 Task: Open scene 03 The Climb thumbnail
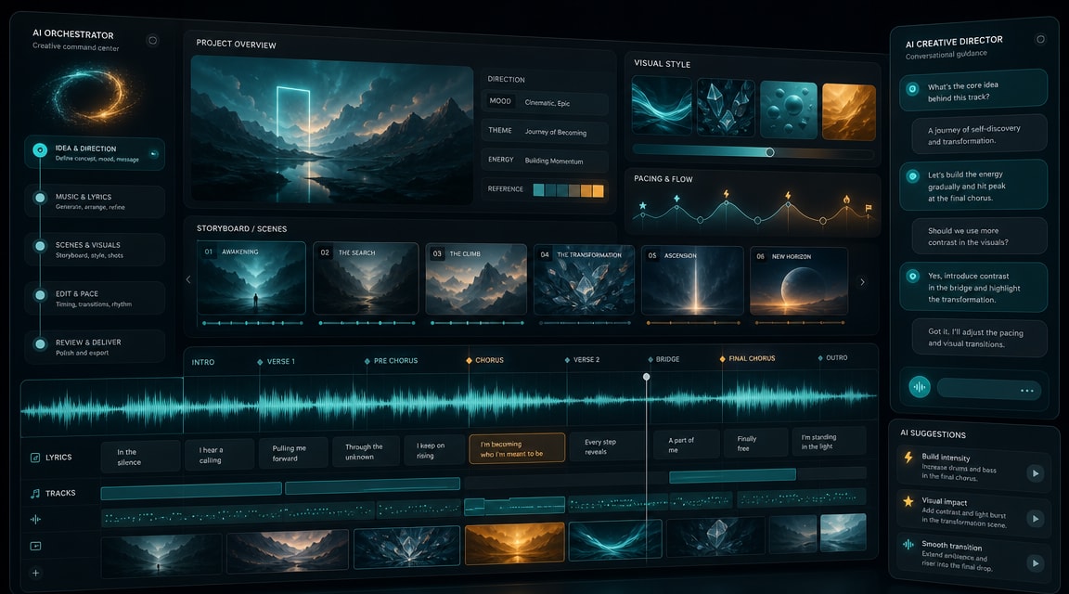(x=477, y=279)
